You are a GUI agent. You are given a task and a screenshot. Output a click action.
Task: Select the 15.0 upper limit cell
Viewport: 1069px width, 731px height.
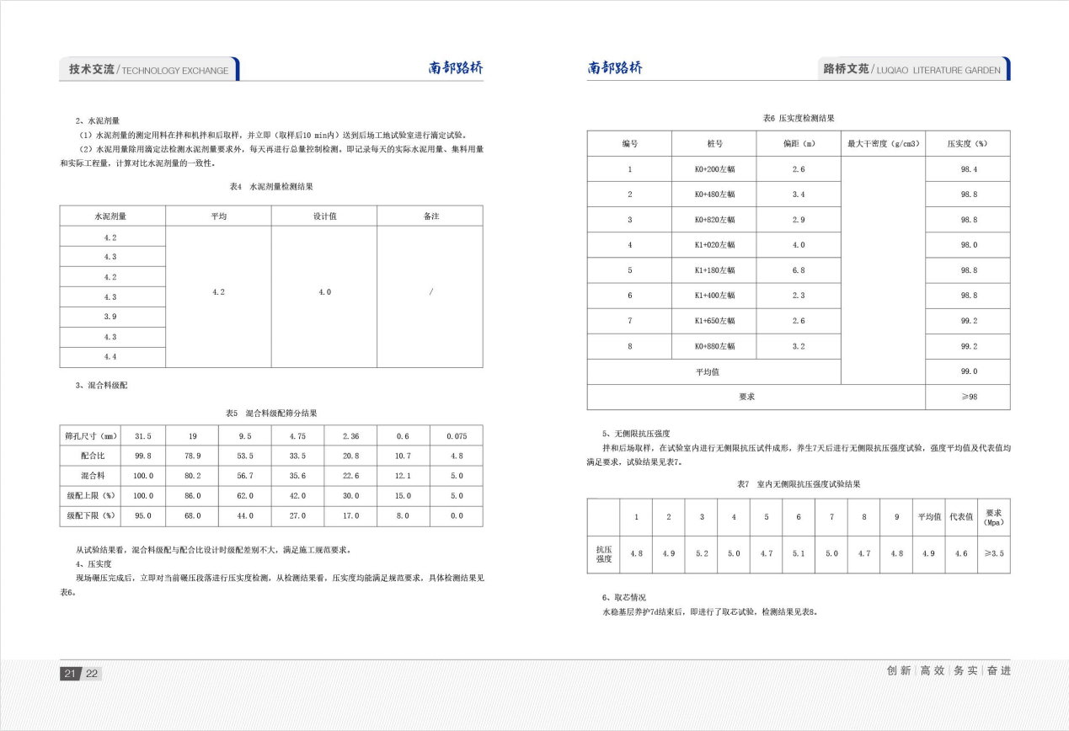404,496
